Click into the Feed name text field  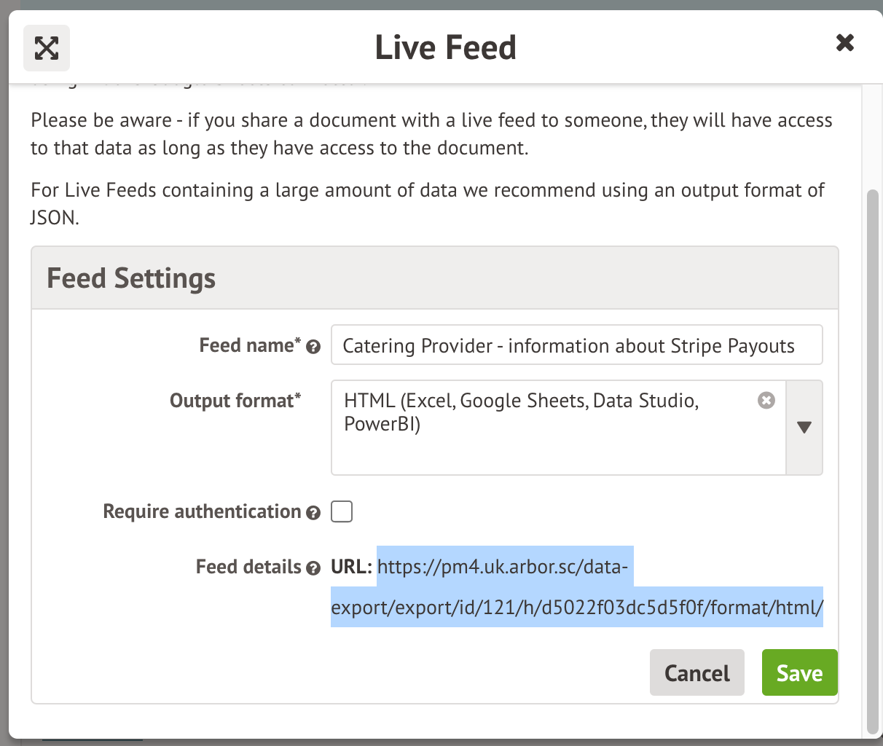(576, 345)
